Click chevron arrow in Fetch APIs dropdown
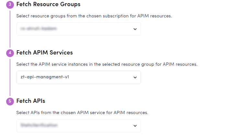Screen dimensions: 237x137 click(135, 126)
